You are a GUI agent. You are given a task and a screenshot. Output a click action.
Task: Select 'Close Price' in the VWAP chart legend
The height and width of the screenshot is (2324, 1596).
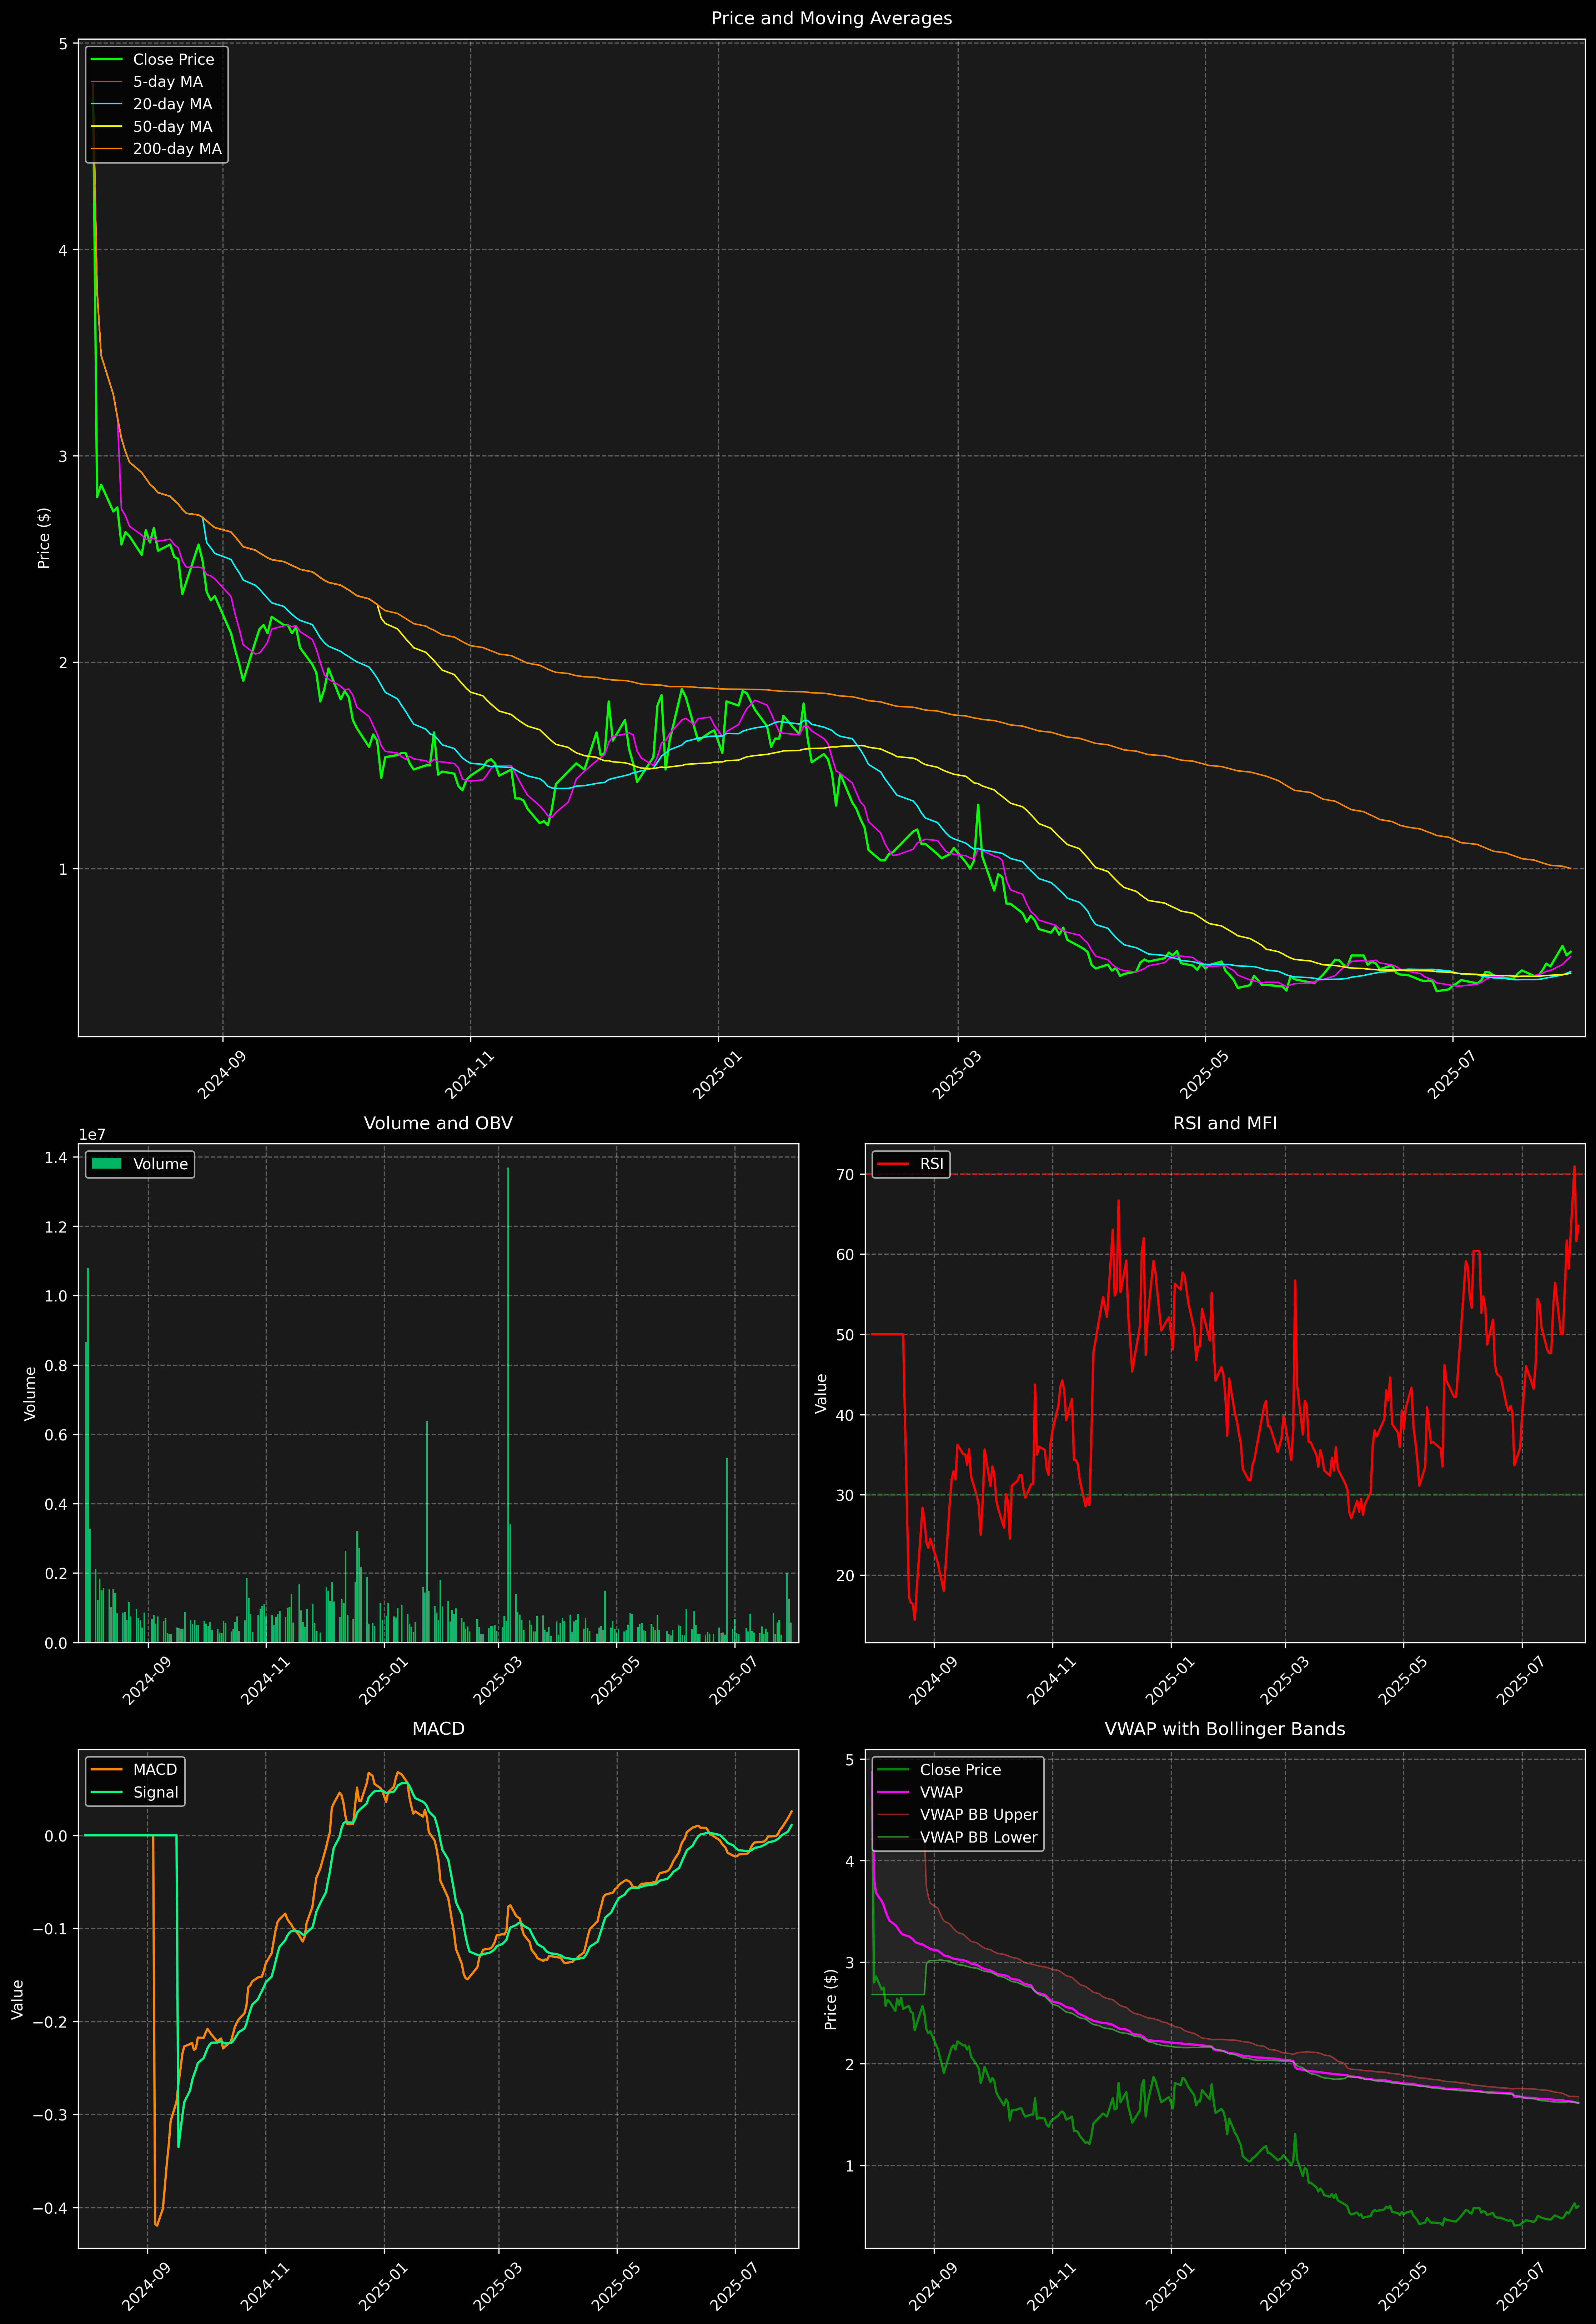coord(939,1770)
